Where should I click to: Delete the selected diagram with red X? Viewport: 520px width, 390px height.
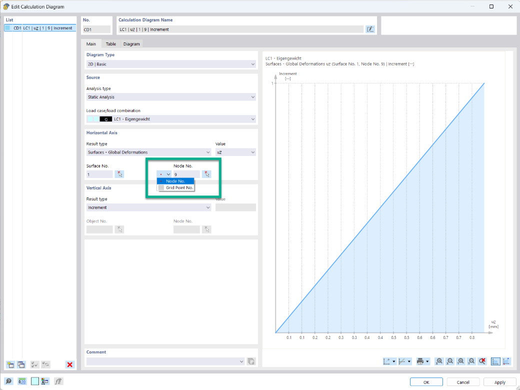[69, 365]
